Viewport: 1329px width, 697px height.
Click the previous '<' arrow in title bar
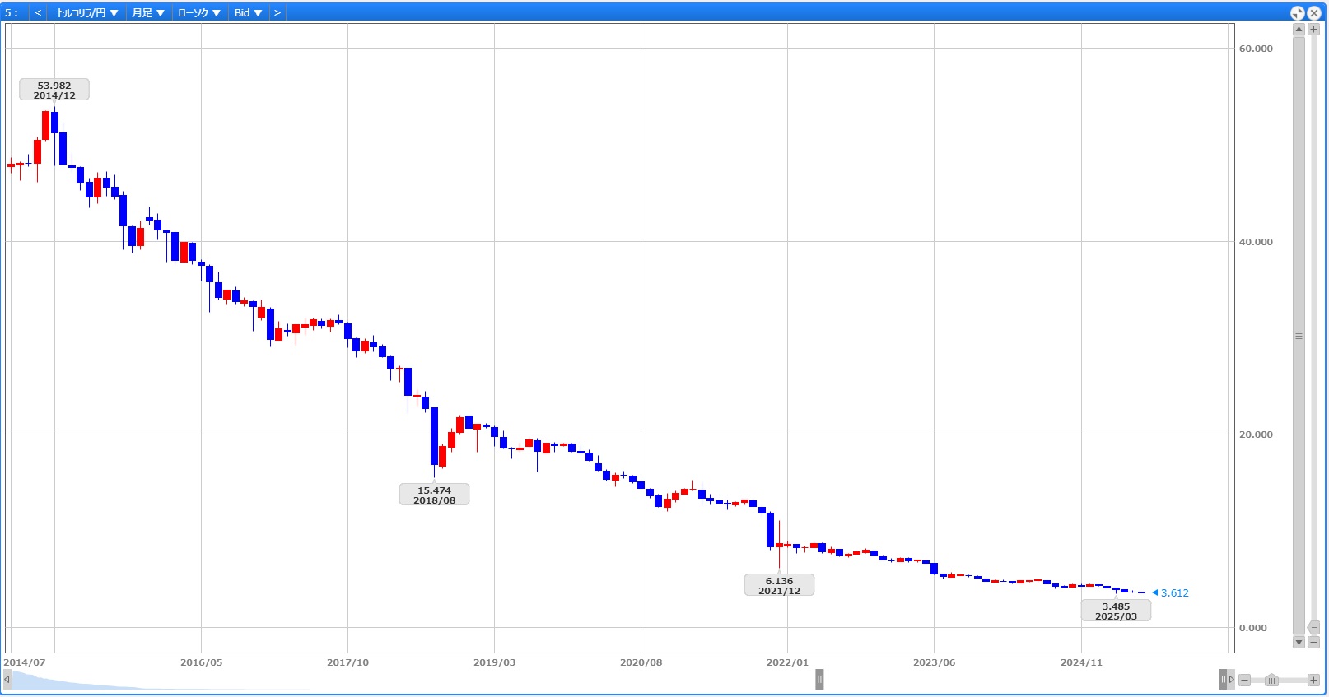[38, 12]
